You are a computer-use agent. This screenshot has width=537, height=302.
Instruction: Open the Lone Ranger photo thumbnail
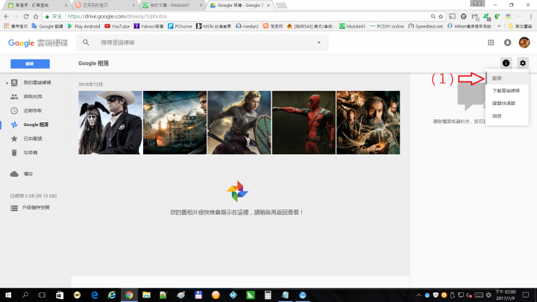coord(110,122)
